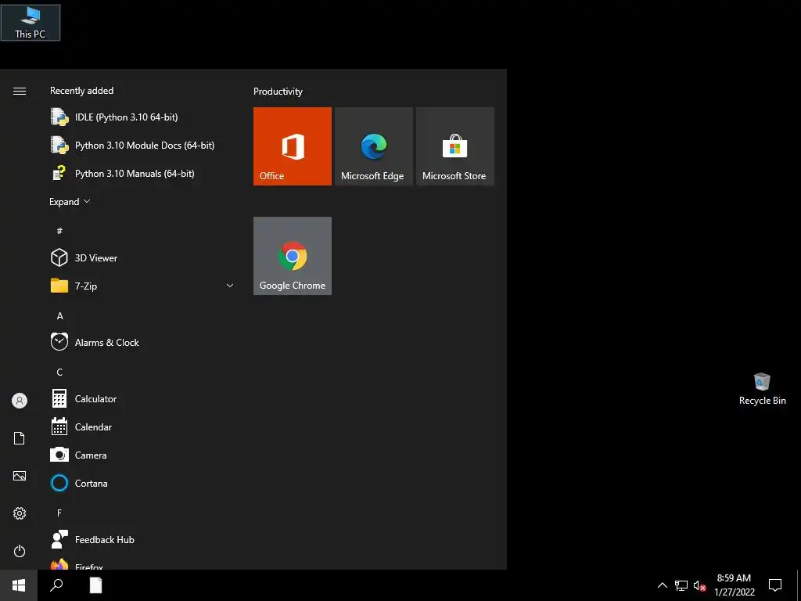Launch the Calculator app
Viewport: 801px width, 601px height.
point(142,398)
